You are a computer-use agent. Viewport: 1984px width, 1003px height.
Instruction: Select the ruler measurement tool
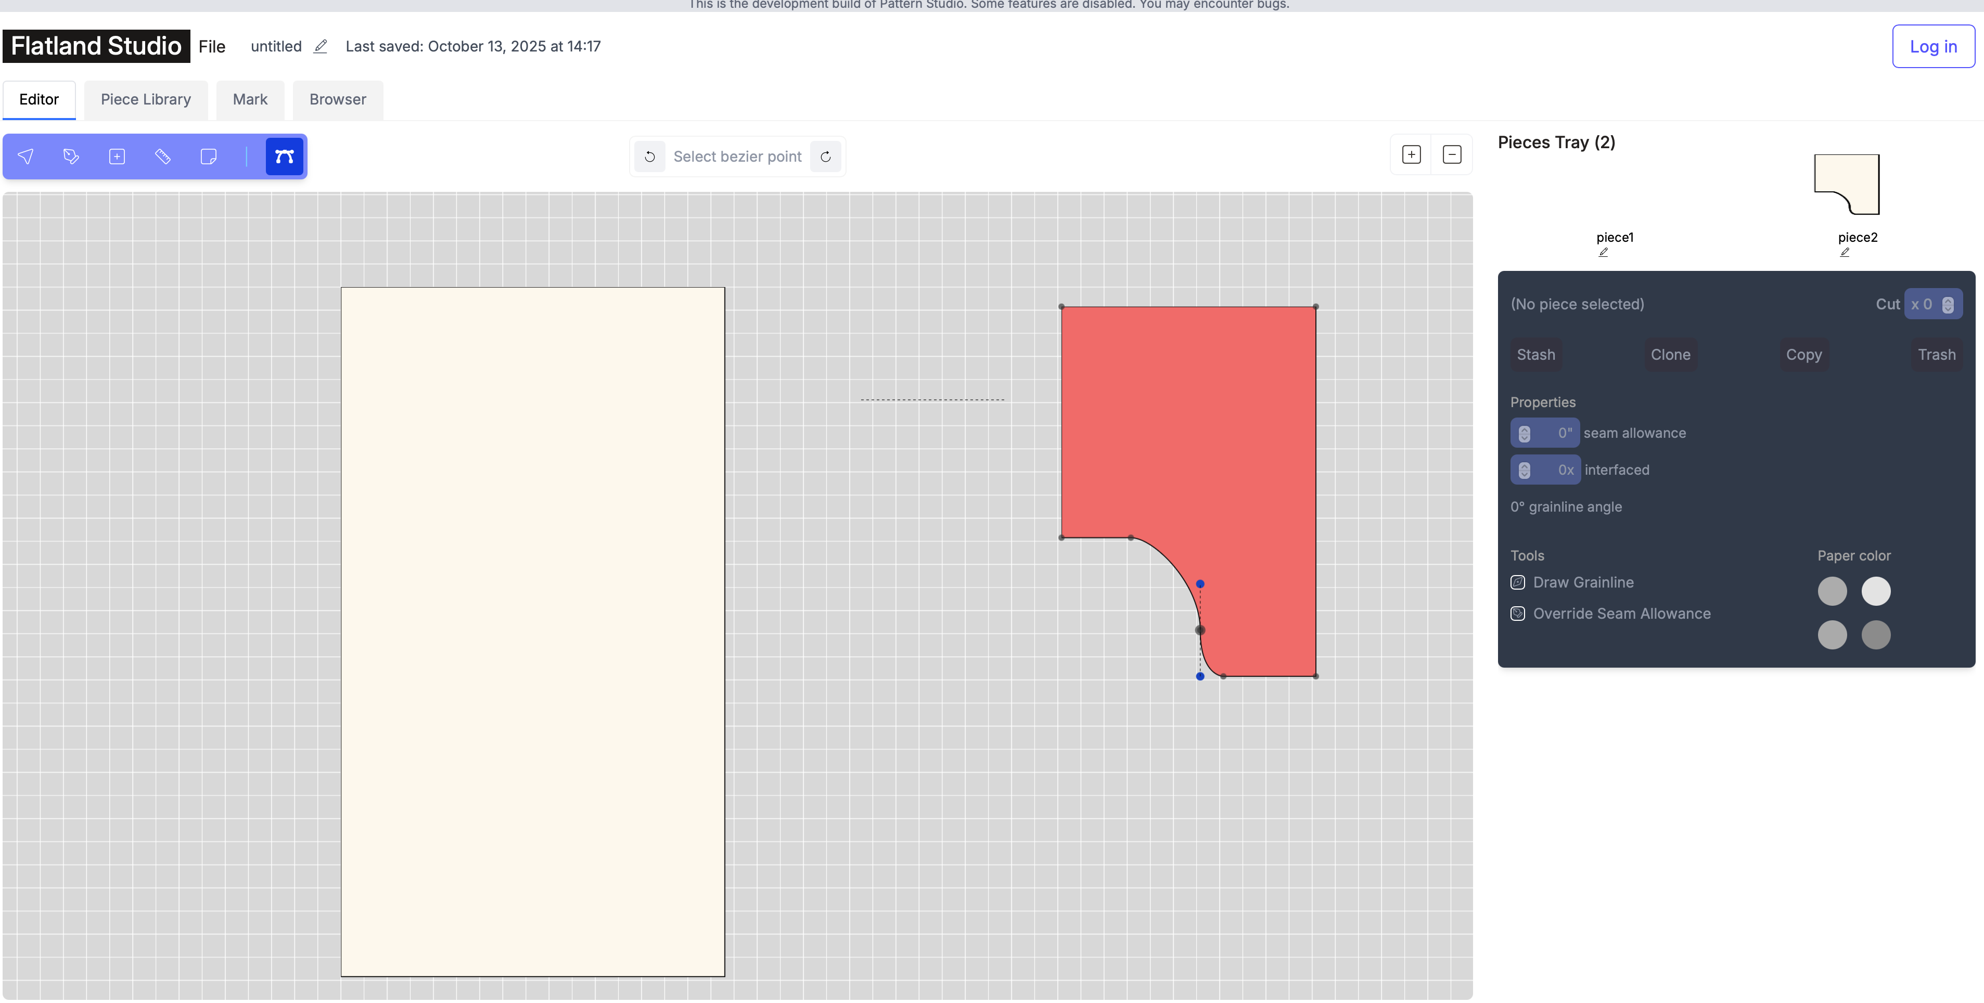[x=162, y=157]
